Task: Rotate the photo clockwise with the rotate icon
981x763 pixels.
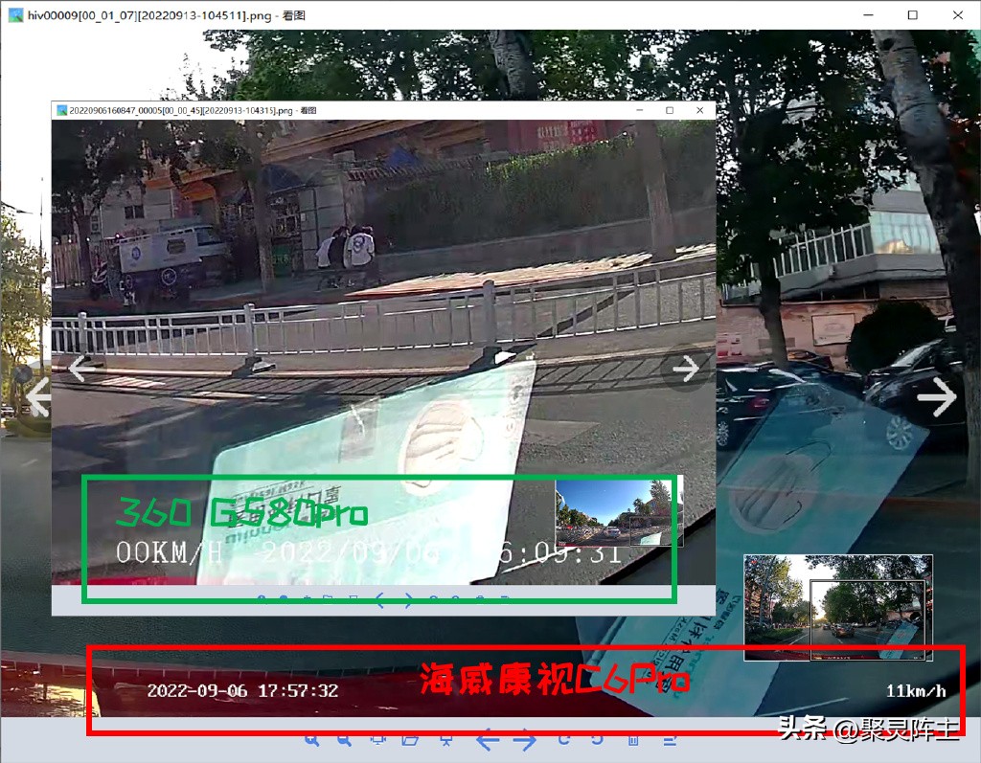Action: click(x=565, y=740)
